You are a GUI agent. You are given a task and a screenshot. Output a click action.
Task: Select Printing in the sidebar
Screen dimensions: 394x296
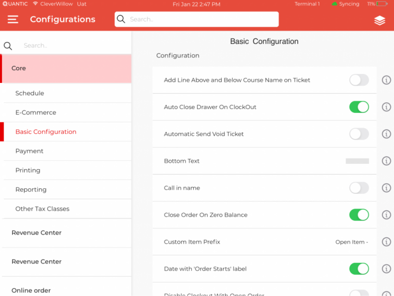(28, 170)
